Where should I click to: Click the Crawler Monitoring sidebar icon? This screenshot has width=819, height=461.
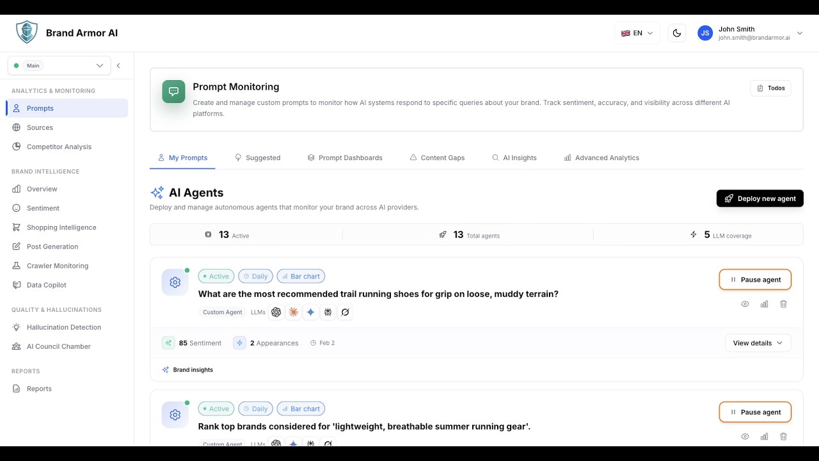pos(17,266)
